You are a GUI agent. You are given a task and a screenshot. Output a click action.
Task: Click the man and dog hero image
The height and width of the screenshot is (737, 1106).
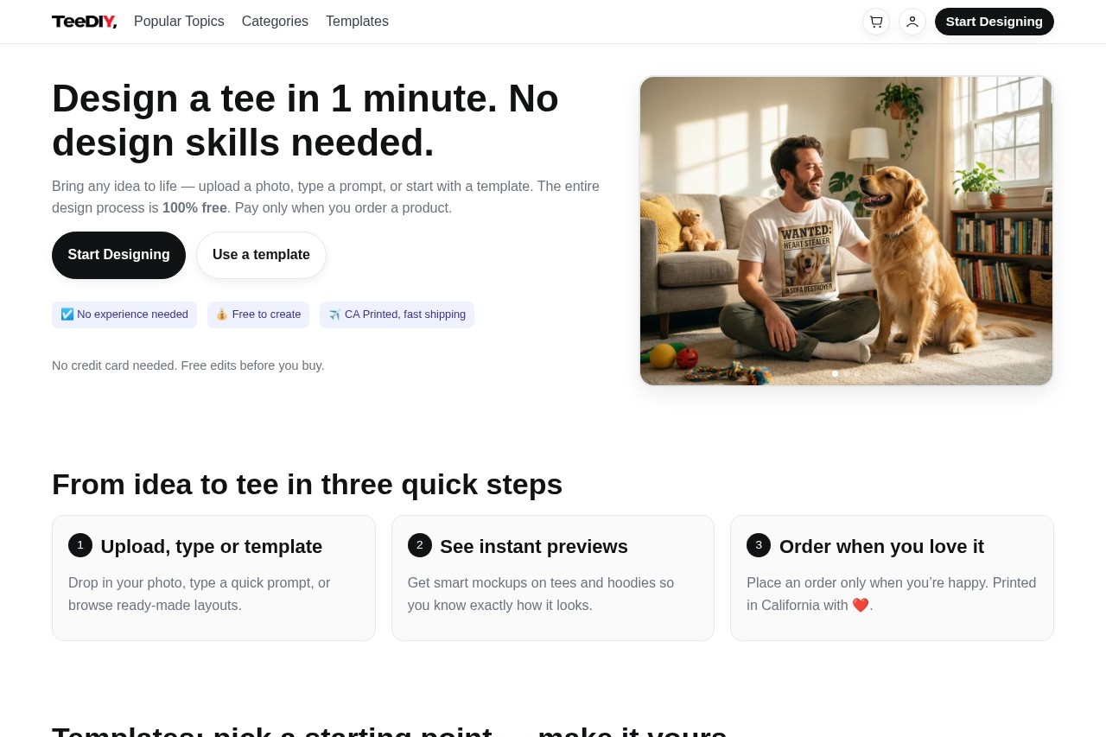pyautogui.click(x=846, y=231)
